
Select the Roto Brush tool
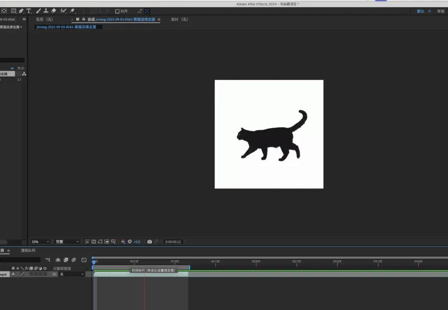point(63,11)
